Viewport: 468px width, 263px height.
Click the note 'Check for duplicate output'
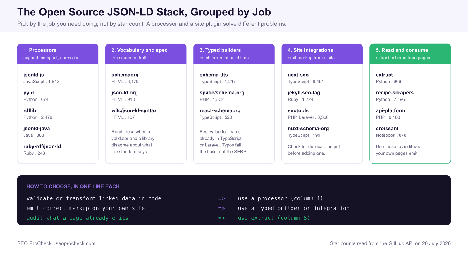point(314,150)
